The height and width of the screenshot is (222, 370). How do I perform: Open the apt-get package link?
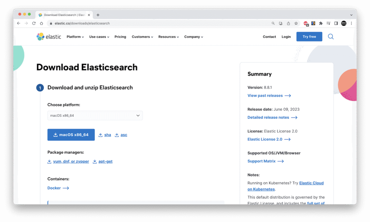103,161
